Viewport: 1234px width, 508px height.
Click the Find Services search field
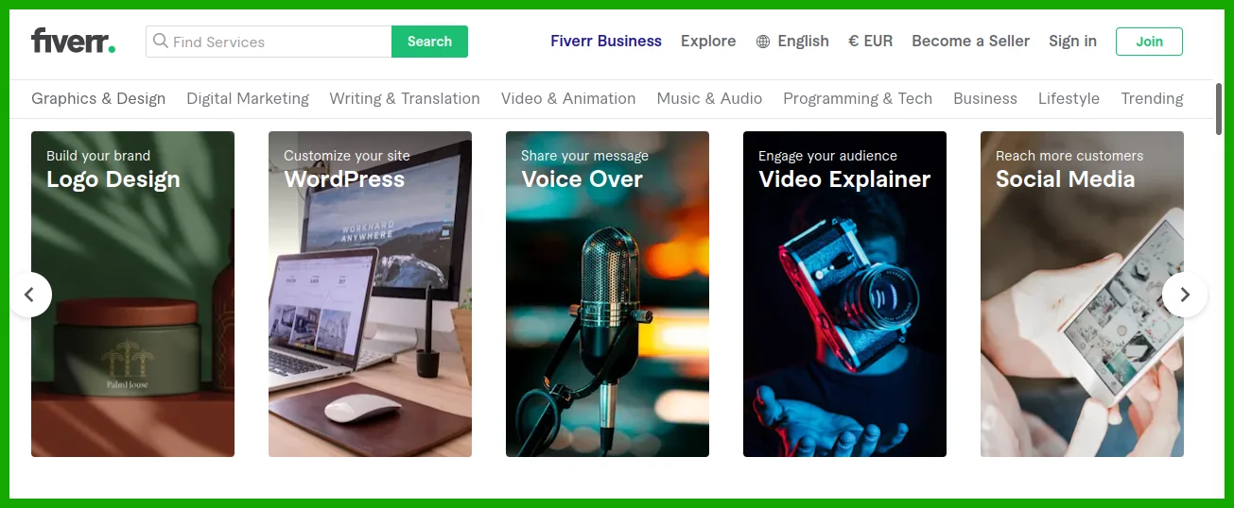tap(269, 42)
